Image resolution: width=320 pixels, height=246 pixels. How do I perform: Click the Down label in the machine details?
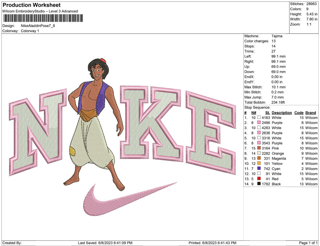(250, 72)
